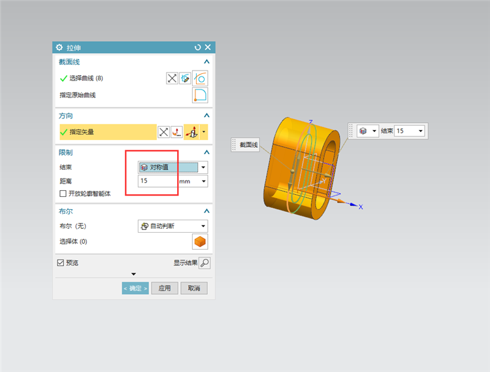Click the 距离 value field showing 15
The image size is (490, 372).
(158, 181)
